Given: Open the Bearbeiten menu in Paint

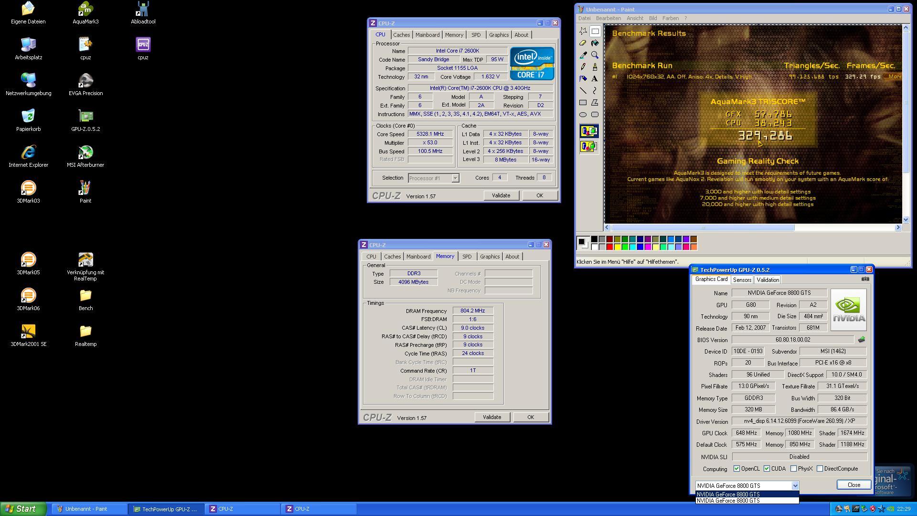Looking at the screenshot, I should coord(608,18).
